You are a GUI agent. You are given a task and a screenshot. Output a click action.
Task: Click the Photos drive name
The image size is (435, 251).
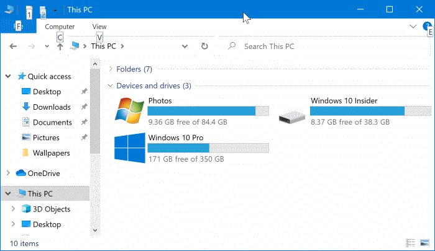pos(160,101)
